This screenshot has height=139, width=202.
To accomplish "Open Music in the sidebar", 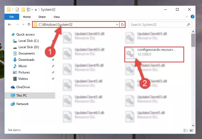I will (x=23, y=66).
